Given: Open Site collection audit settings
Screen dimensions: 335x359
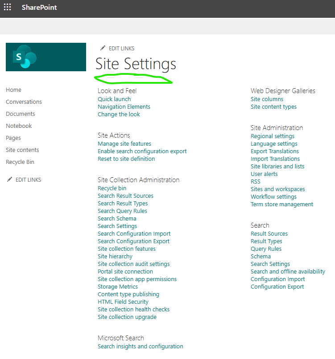Looking at the screenshot, I should (134, 264).
